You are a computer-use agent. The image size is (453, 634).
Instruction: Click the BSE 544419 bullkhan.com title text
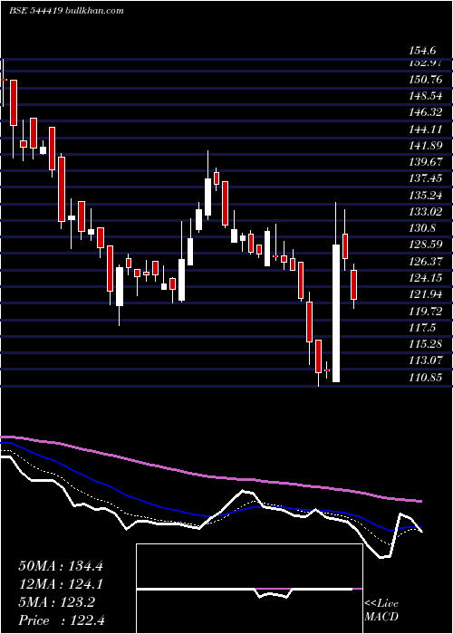point(66,11)
